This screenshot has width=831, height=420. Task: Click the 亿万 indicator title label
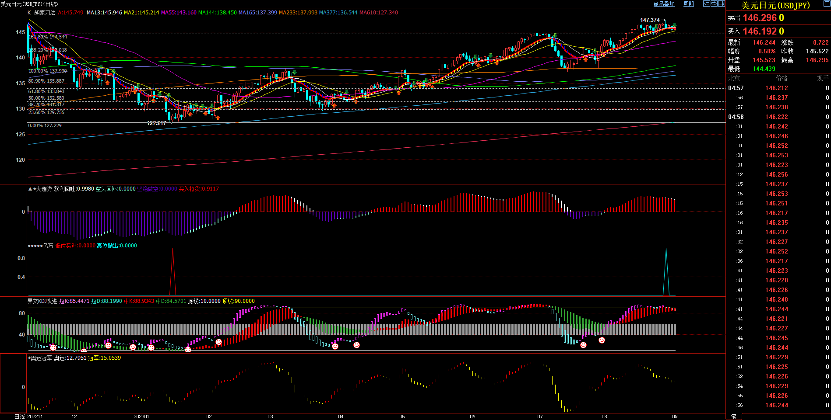point(48,246)
